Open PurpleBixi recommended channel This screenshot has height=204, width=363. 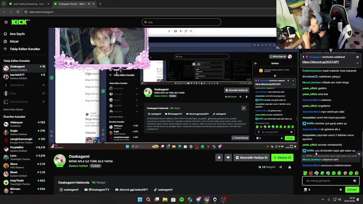coord(24,149)
